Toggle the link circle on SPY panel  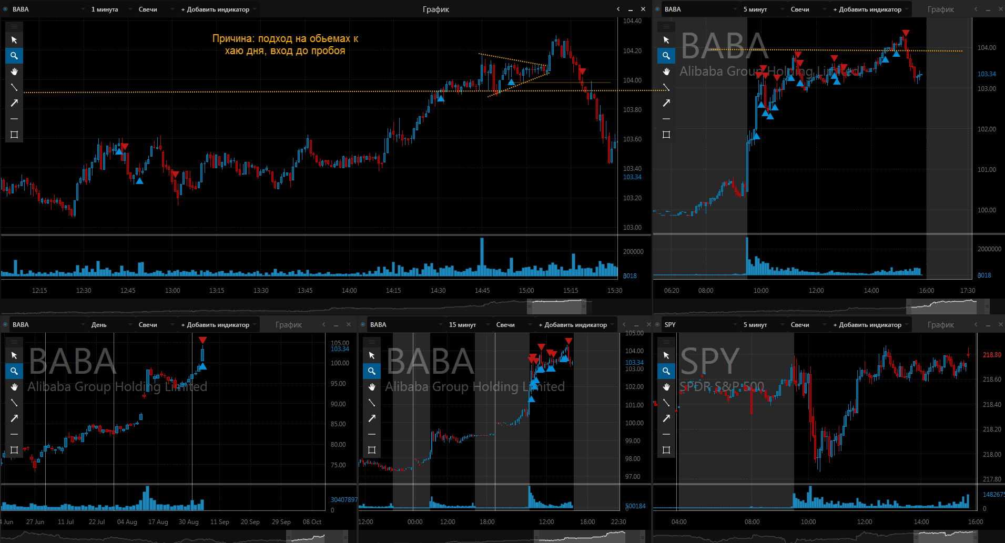(x=657, y=324)
